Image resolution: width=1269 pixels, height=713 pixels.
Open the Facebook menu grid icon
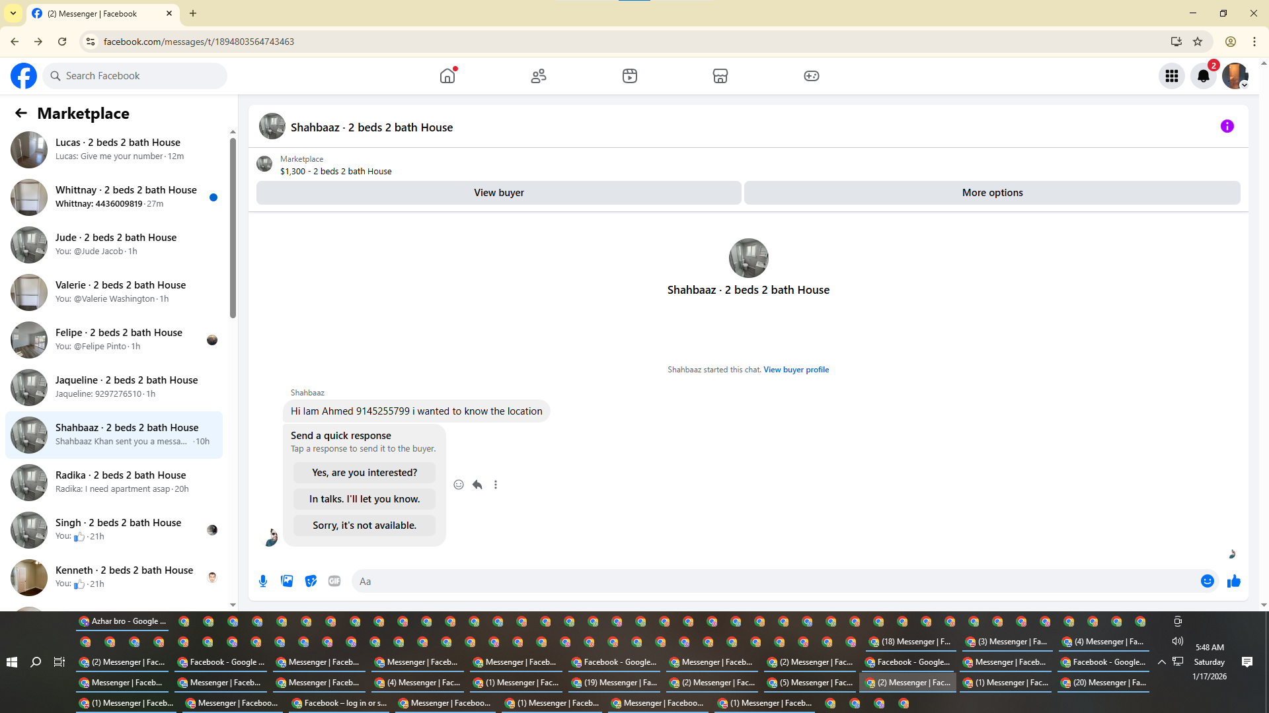coord(1172,76)
